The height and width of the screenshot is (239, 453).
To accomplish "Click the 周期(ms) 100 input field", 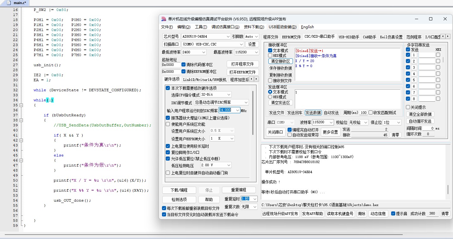I will (363, 113).
